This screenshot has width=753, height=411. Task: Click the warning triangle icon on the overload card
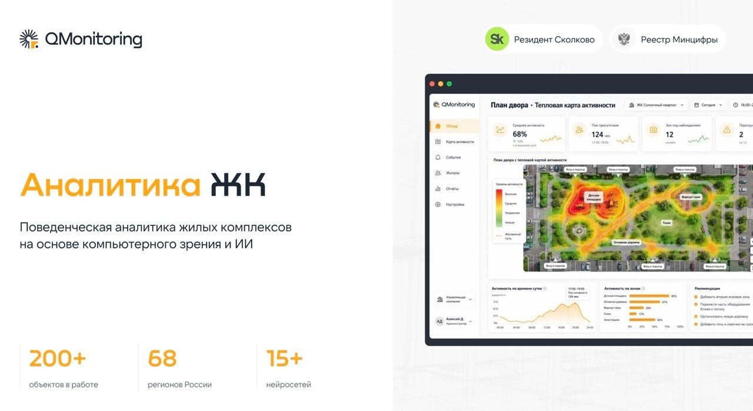(727, 130)
